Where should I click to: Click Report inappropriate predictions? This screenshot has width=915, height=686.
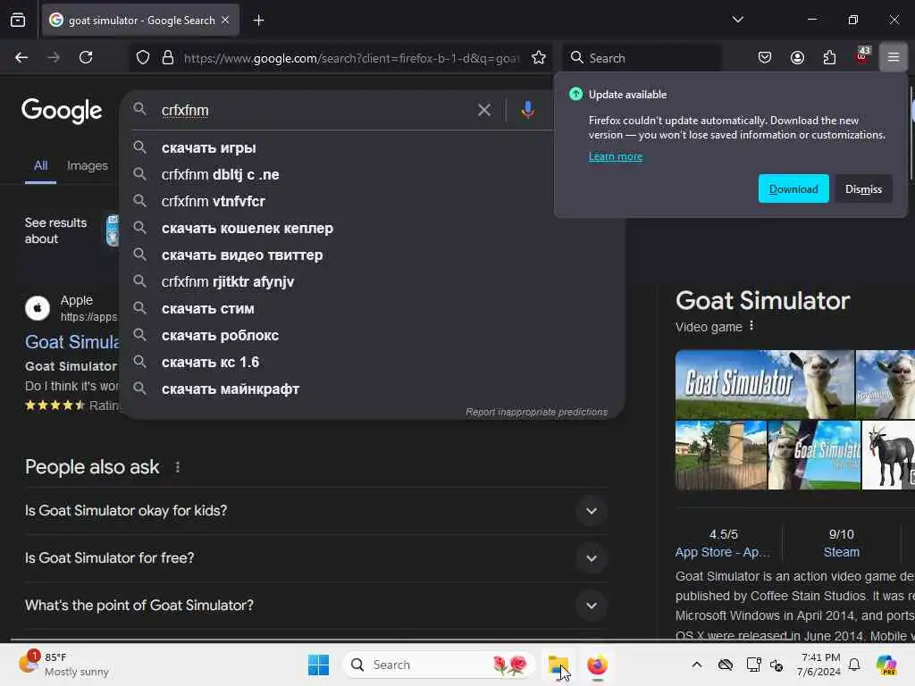point(536,412)
